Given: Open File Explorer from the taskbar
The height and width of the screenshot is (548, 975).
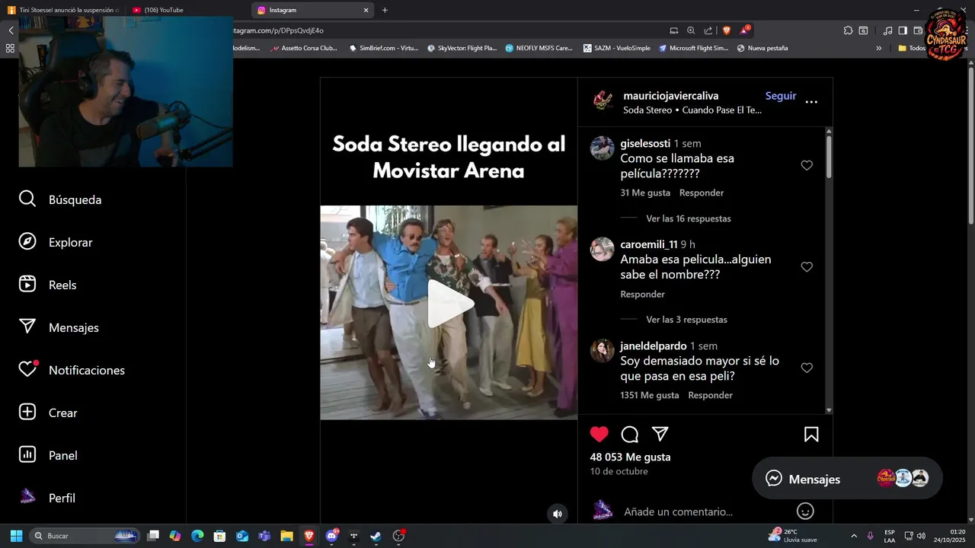Looking at the screenshot, I should pyautogui.click(x=286, y=536).
